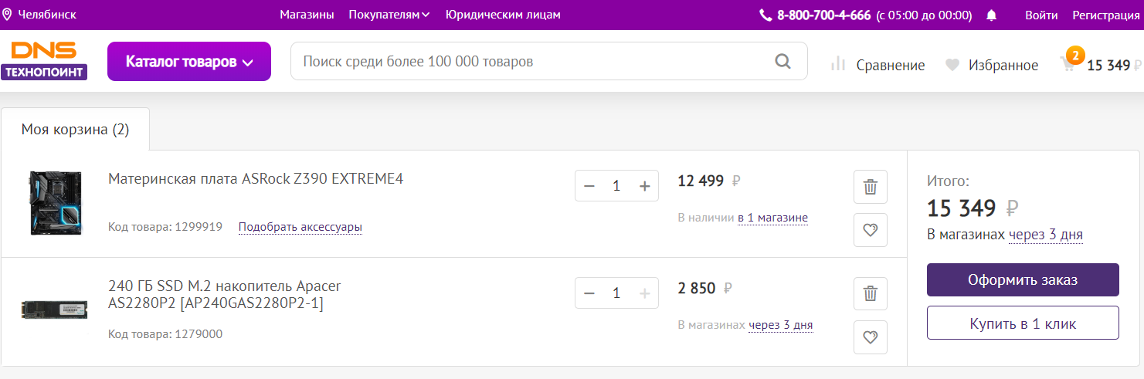The image size is (1144, 379).
Task: Open Каталог товаров dropdown
Action: (x=189, y=62)
